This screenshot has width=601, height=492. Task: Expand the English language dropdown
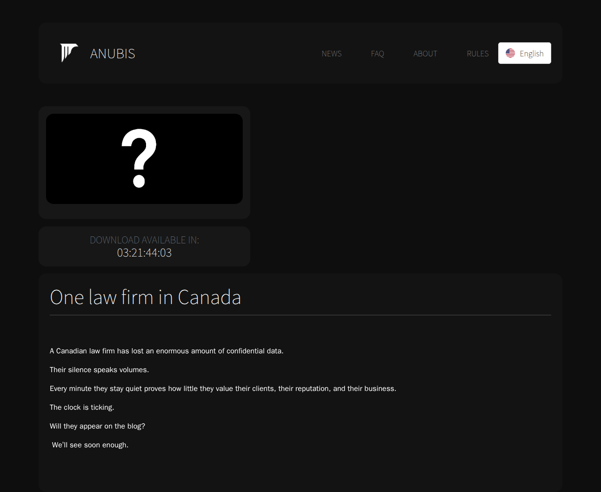(x=524, y=53)
